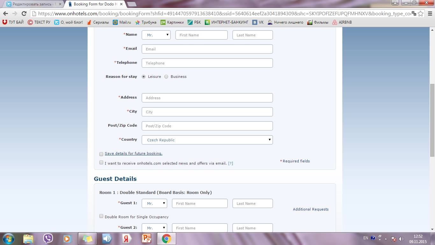435x245 pixels.
Task: Tick the receive news and offers checkbox
Action: (x=101, y=163)
